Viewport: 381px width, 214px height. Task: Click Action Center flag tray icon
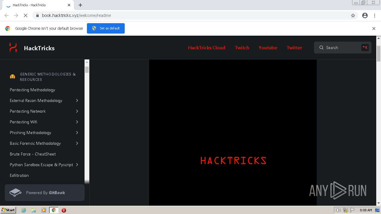point(352,210)
